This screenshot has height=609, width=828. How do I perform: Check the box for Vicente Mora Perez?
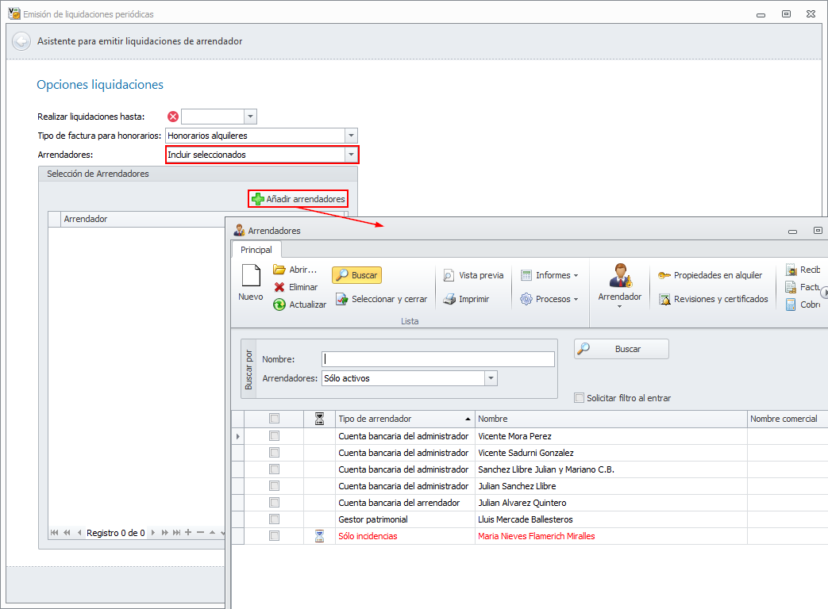(x=274, y=436)
